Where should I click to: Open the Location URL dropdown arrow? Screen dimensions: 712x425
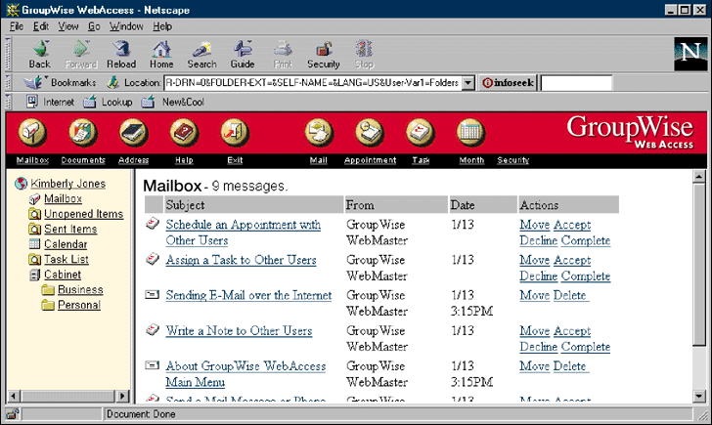[467, 83]
